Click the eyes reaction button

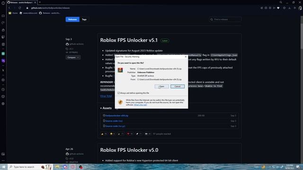click(148, 134)
